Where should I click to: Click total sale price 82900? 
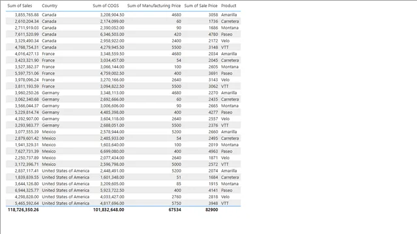[211, 209]
